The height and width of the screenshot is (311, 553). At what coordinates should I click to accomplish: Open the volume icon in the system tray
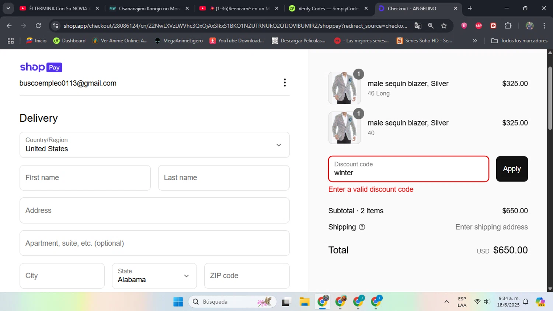point(487,302)
